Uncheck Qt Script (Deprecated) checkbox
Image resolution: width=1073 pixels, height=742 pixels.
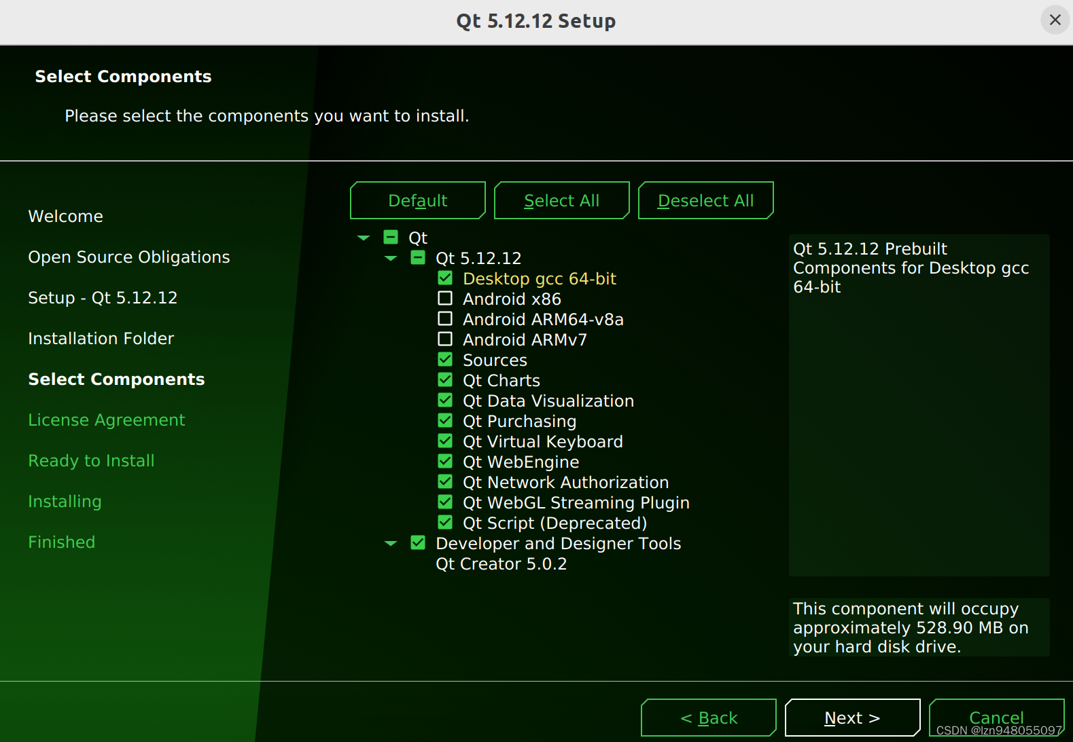click(445, 522)
